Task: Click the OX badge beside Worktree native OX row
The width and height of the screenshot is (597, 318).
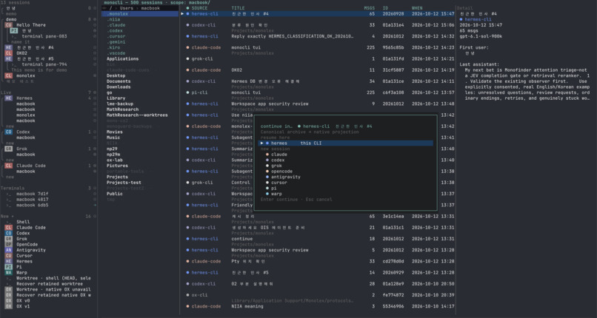Action: [x=8, y=289]
